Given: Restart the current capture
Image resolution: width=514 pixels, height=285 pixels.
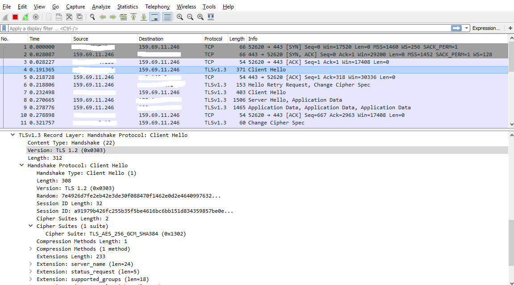Looking at the screenshot, I should point(25,17).
